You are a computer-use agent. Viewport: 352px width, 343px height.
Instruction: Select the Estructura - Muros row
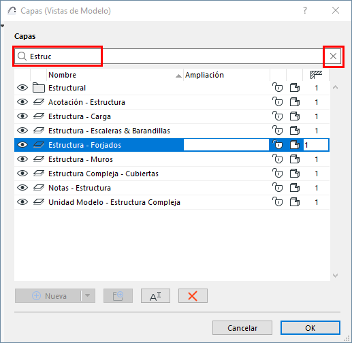pos(172,159)
